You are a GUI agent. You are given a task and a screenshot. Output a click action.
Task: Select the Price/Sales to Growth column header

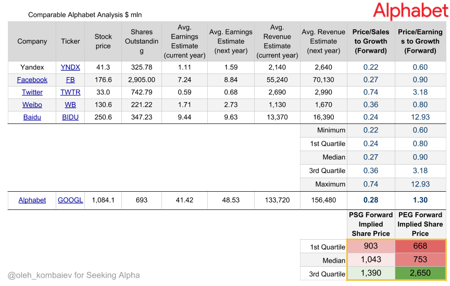point(371,41)
